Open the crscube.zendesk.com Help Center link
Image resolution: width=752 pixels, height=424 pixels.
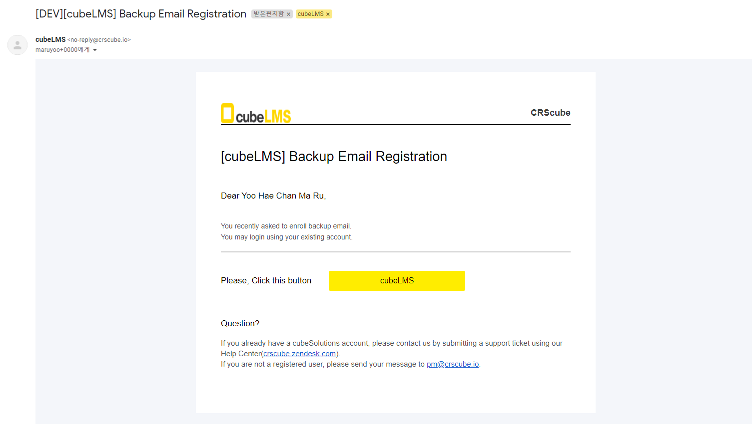(300, 354)
